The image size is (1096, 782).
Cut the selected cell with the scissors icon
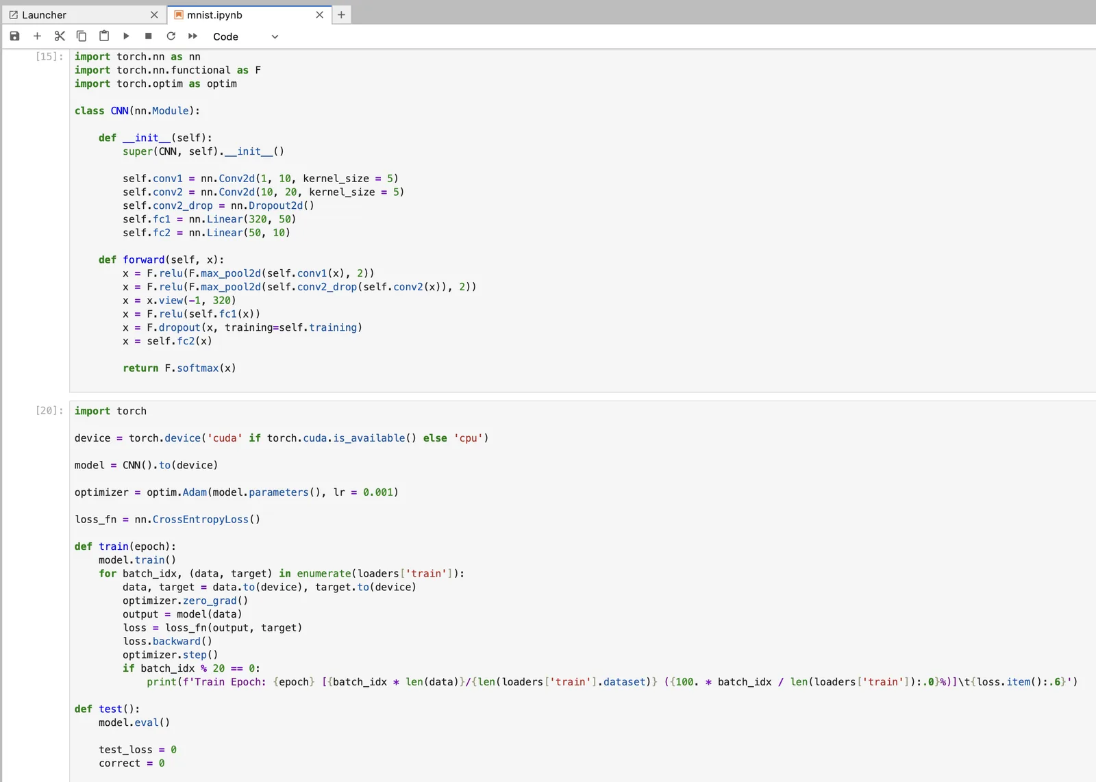(60, 36)
